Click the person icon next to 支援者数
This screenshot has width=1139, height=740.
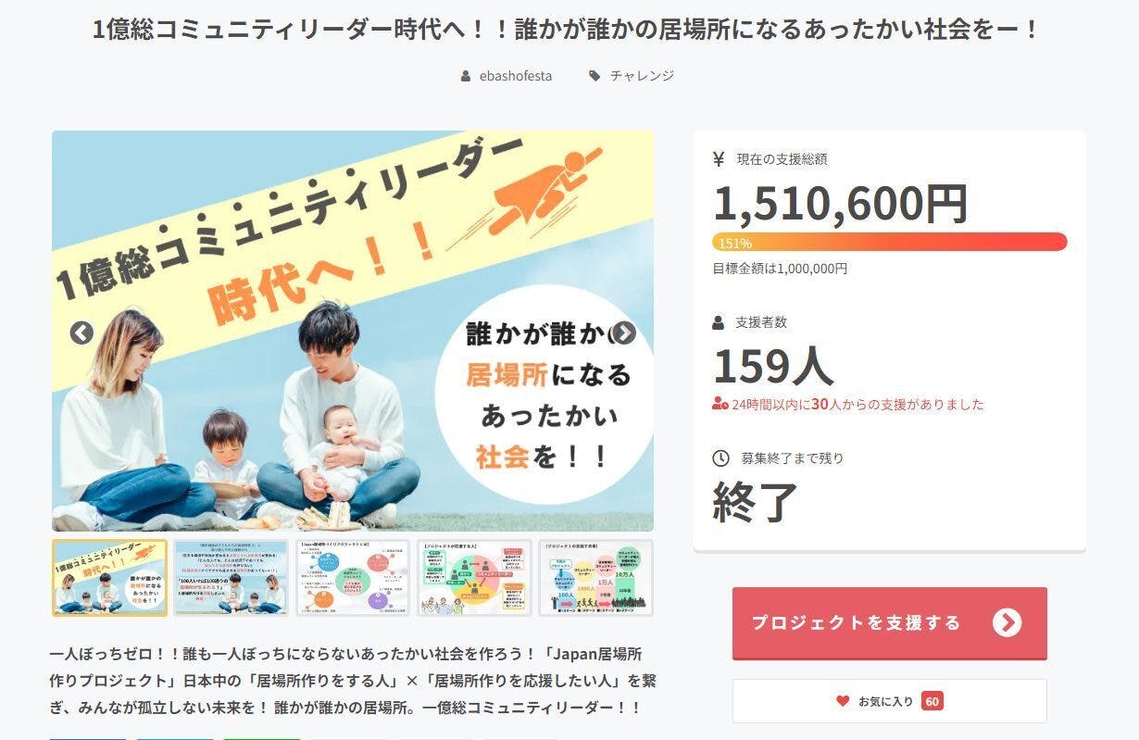pyautogui.click(x=719, y=323)
